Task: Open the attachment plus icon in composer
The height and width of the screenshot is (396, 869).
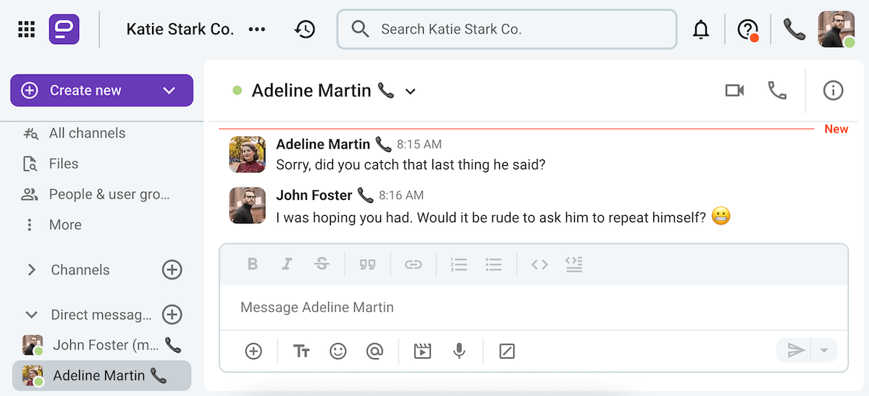Action: click(253, 351)
